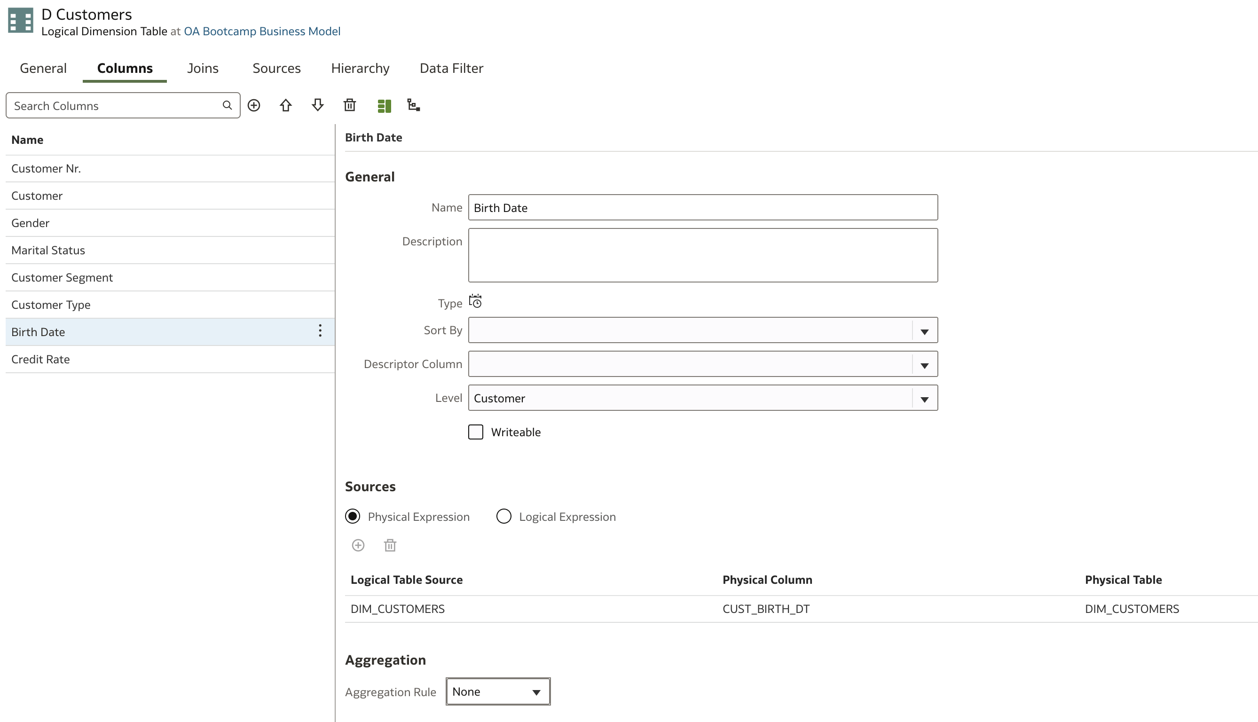Move column up with arrow icon
This screenshot has height=722, width=1258.
point(286,105)
